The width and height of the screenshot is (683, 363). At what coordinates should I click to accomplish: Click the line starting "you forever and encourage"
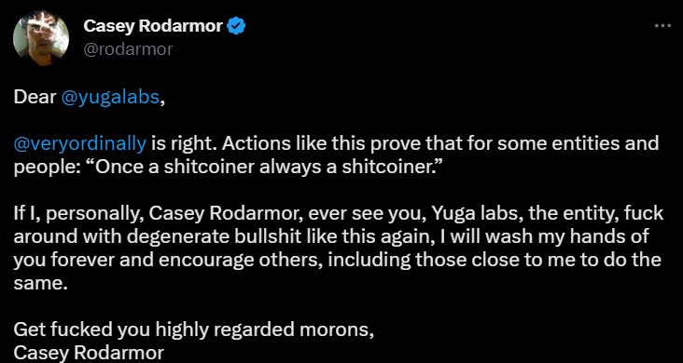tap(338, 261)
